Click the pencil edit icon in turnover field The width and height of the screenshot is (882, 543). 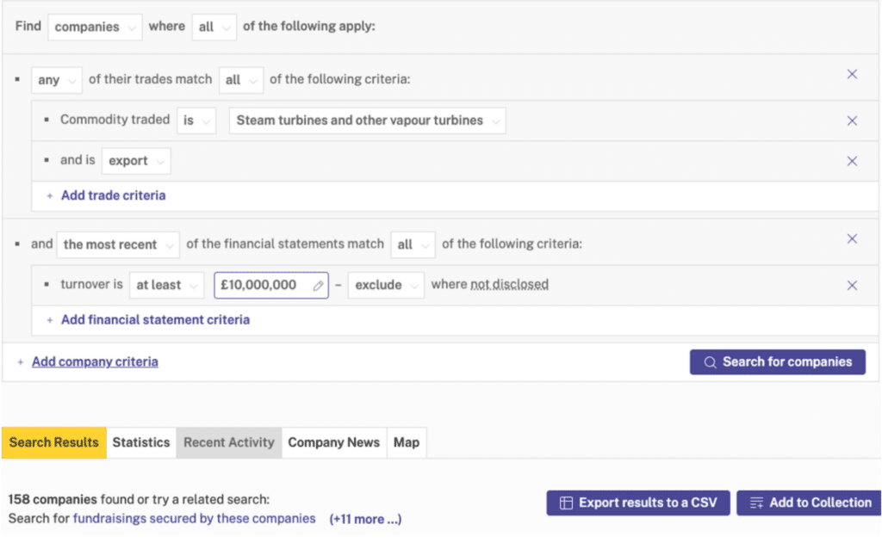(x=318, y=286)
